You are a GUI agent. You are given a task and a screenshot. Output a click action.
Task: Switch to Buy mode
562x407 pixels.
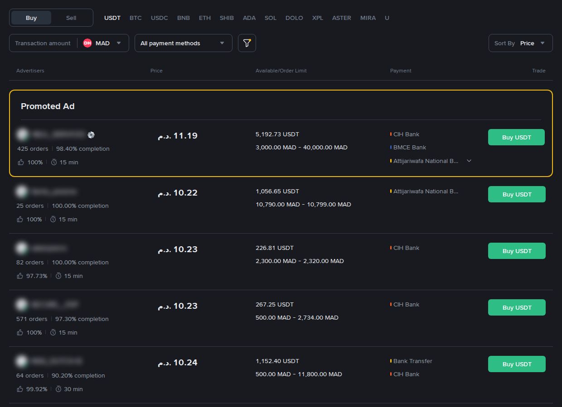point(31,18)
